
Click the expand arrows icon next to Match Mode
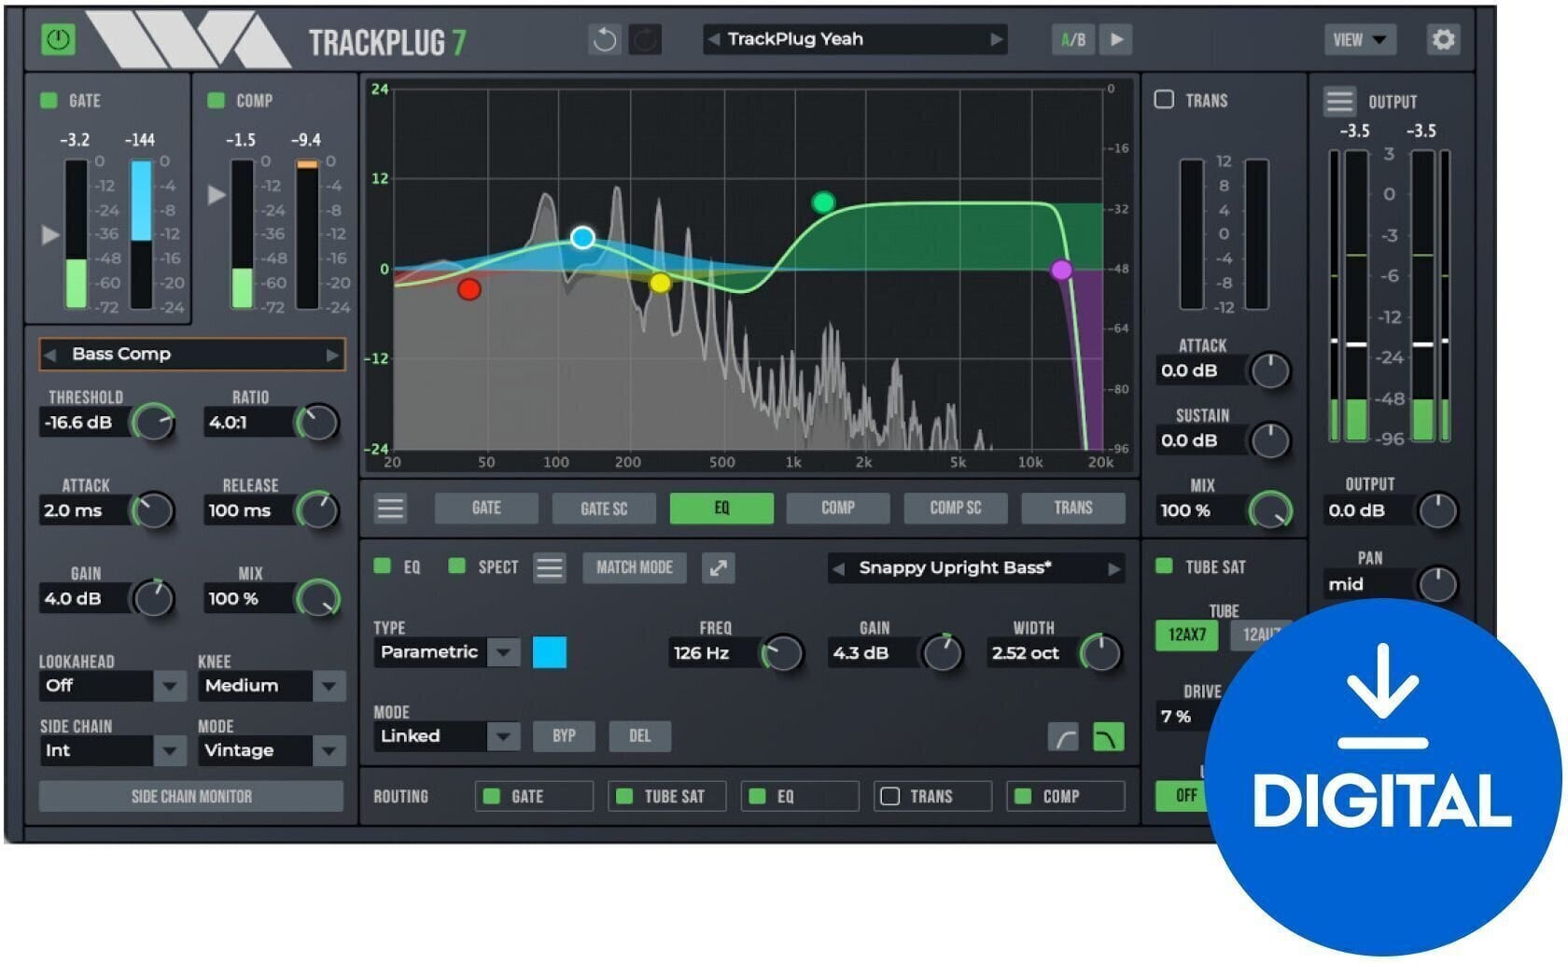(x=718, y=567)
